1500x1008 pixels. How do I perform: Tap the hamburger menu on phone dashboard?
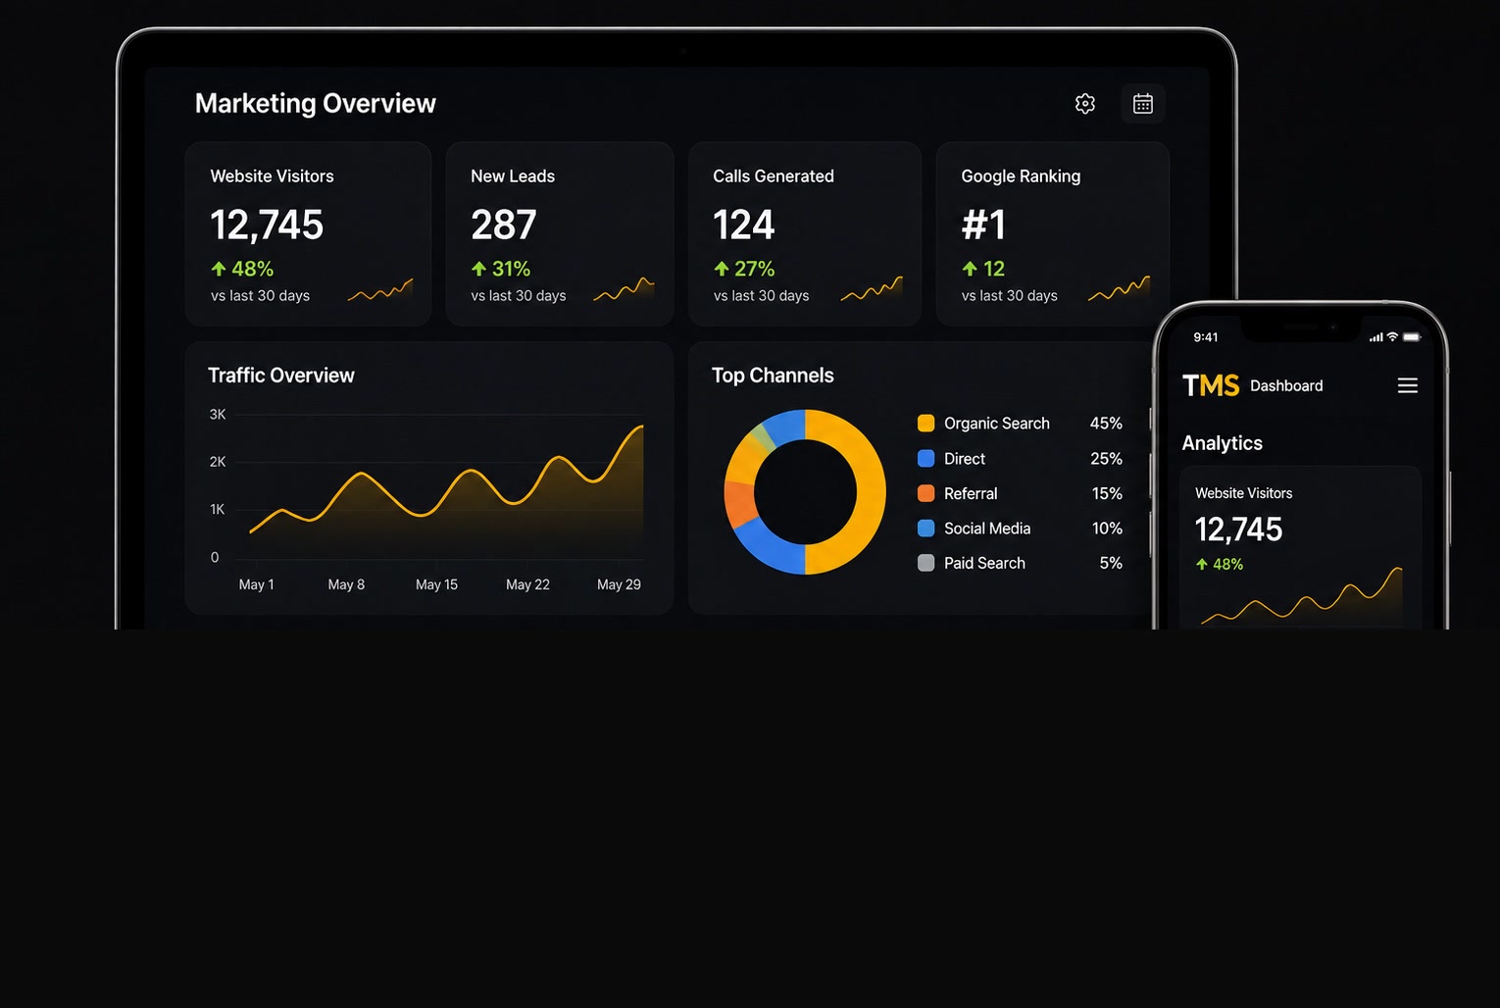[1408, 386]
